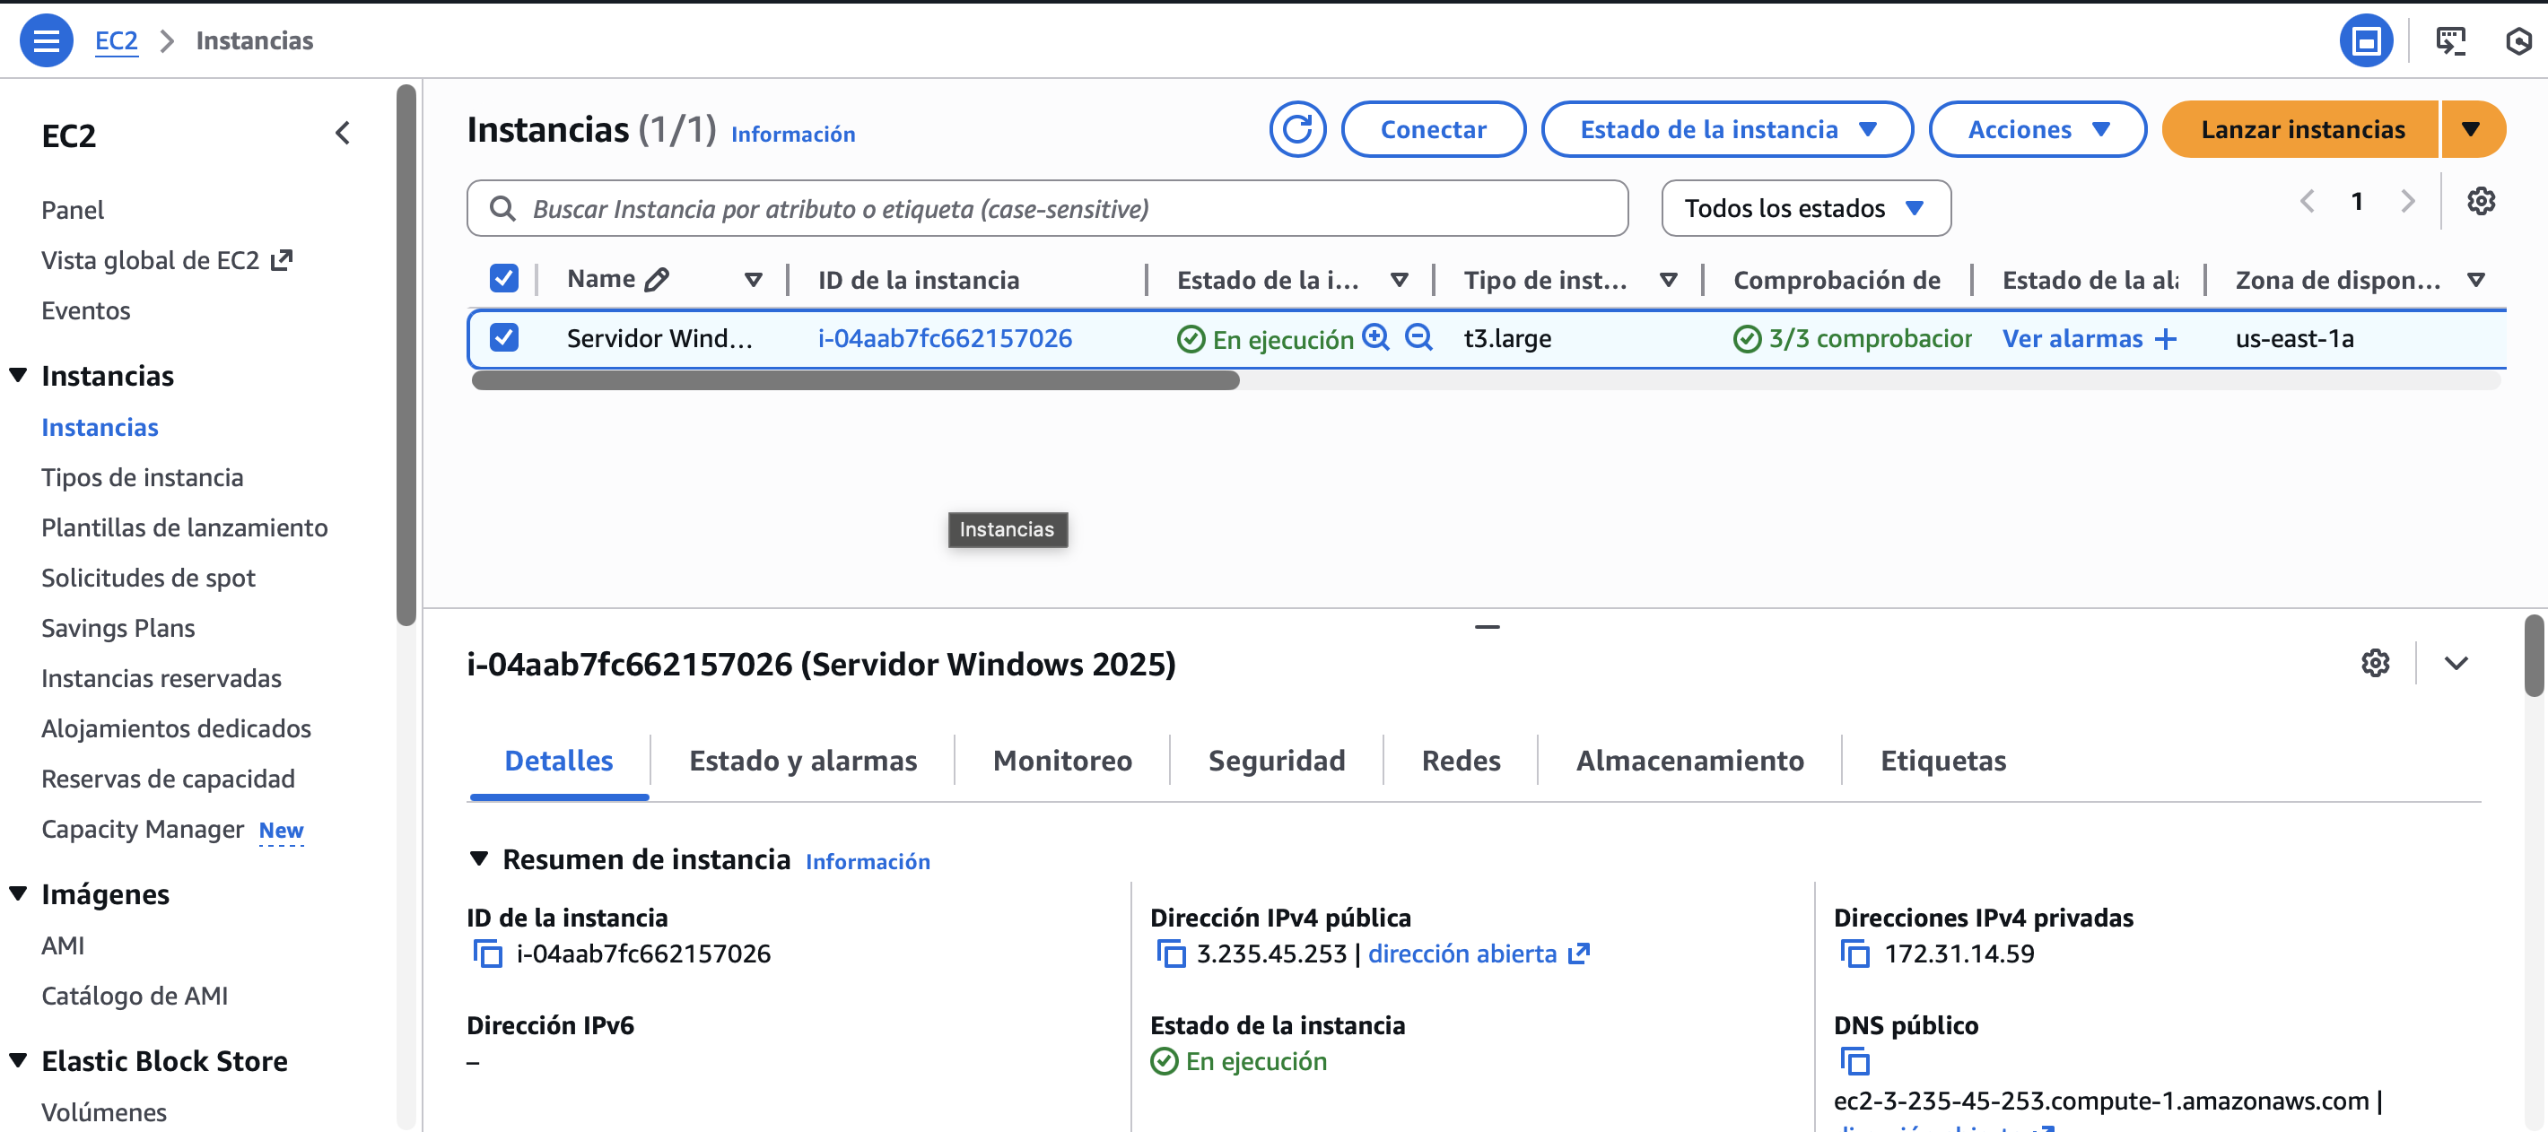Copy the public IPv4 address

pyautogui.click(x=1170, y=954)
